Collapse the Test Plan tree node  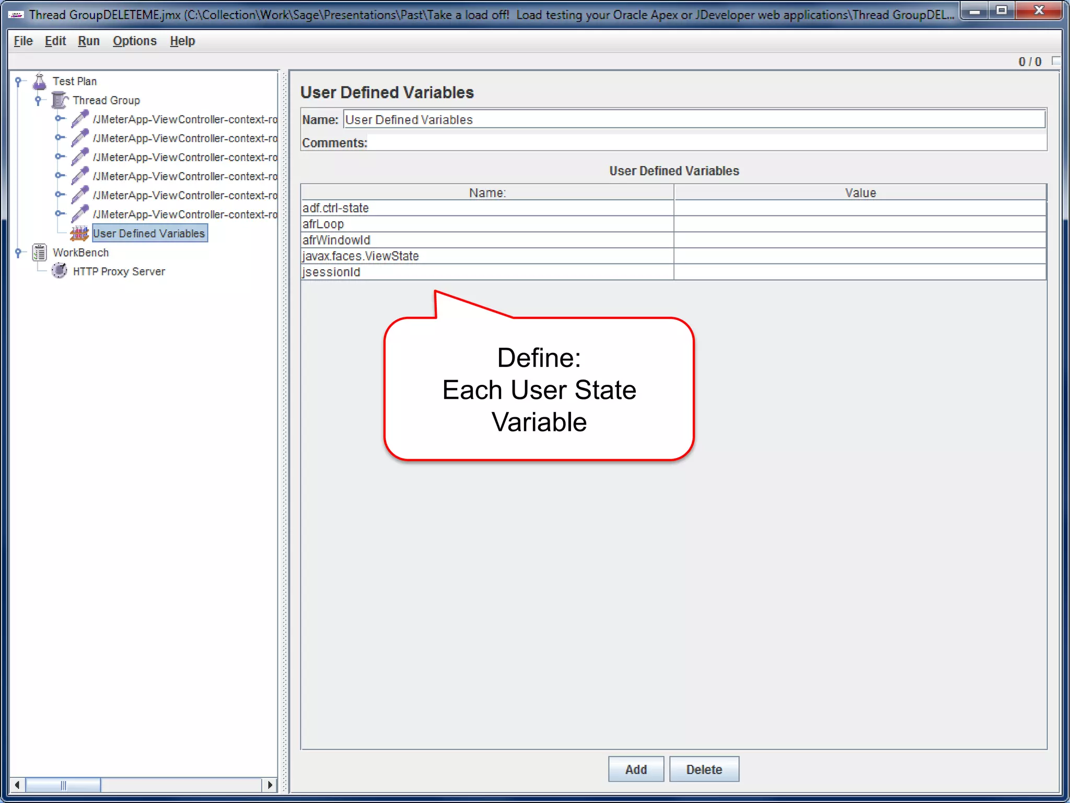click(x=19, y=81)
